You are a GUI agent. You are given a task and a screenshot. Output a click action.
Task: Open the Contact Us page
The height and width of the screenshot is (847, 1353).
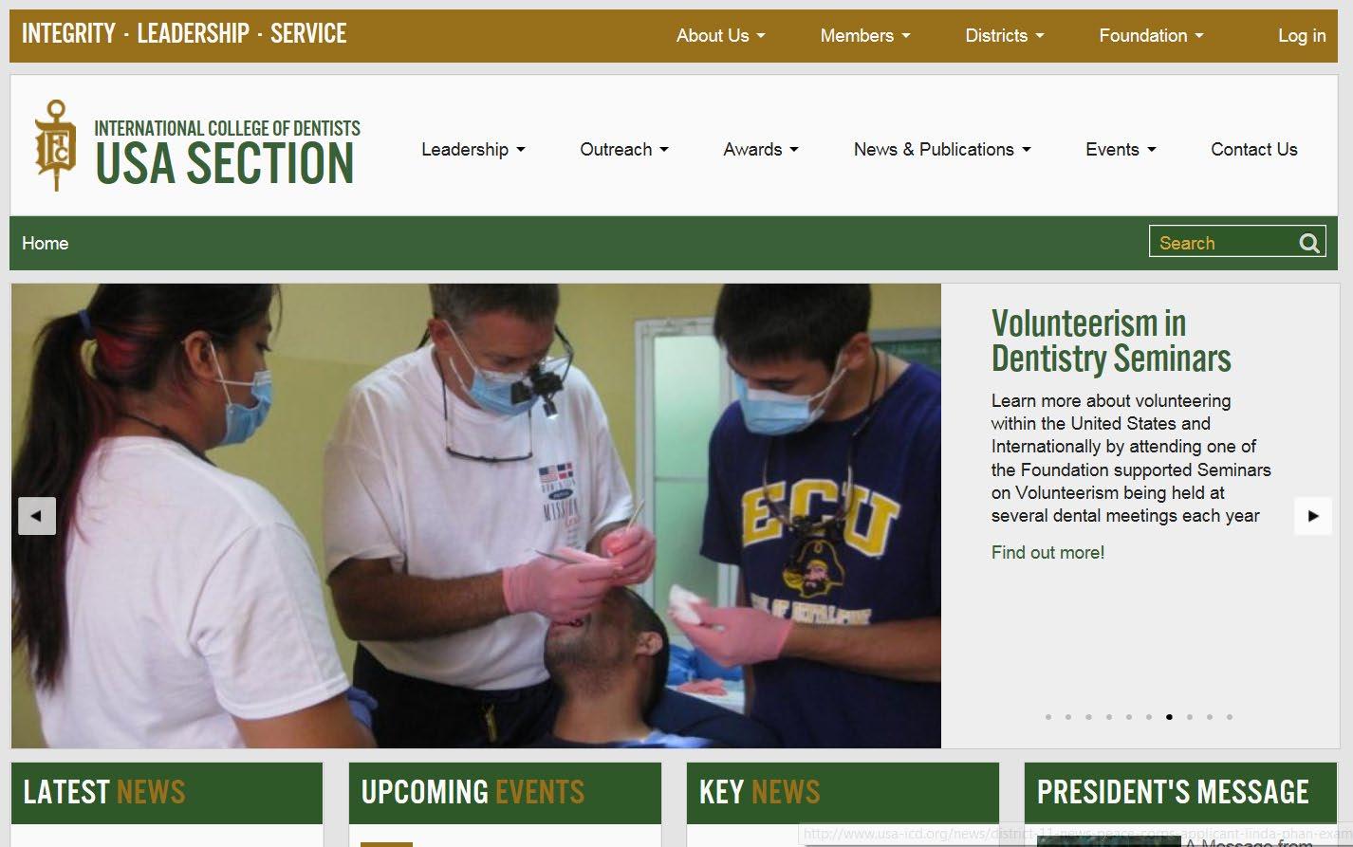pos(1253,149)
